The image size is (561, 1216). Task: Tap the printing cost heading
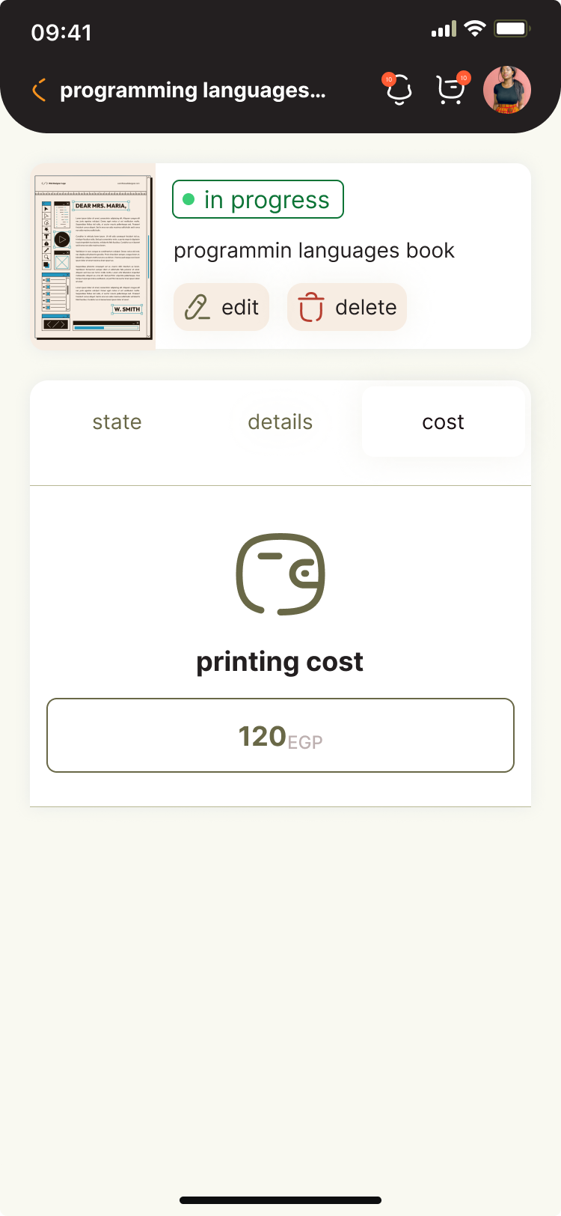pos(280,662)
